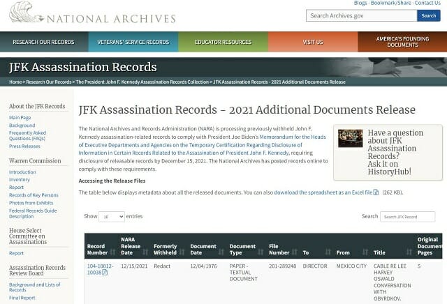Open the Final Report sidebar link
Screen dimensions: 447x304
point(22,298)
